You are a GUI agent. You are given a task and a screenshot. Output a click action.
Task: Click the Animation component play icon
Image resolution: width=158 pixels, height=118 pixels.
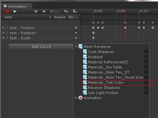[x=80, y=98]
